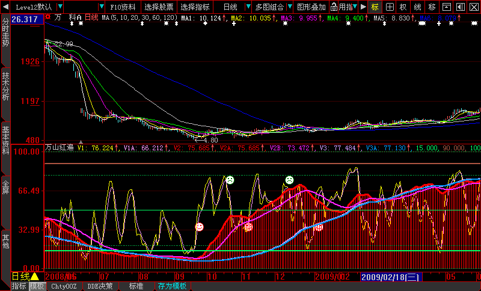481x291 pixels.
Task: Choose the DDE决策 template tab
Action: pos(100,286)
